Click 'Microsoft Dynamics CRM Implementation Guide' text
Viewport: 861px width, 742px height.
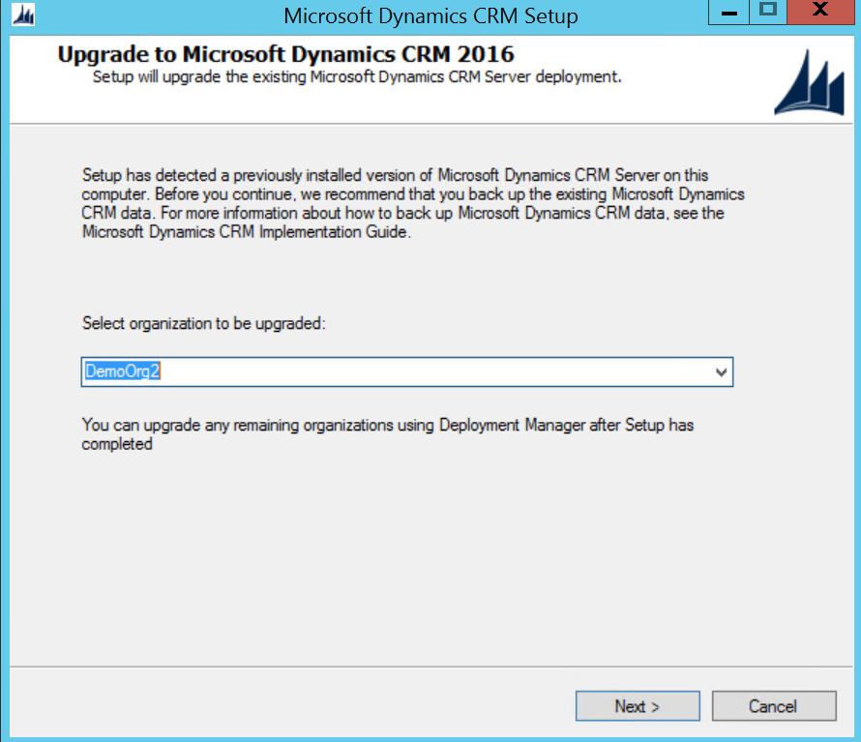click(x=248, y=232)
